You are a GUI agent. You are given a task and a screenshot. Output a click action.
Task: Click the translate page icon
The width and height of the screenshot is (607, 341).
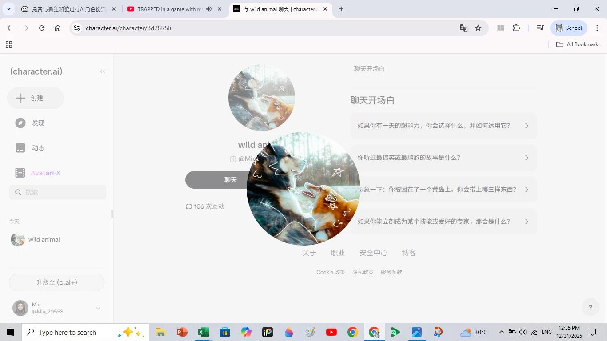[463, 28]
